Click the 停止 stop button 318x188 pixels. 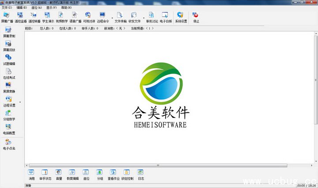click(x=196, y=17)
